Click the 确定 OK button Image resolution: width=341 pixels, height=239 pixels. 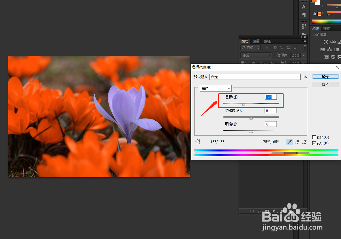(x=325, y=77)
